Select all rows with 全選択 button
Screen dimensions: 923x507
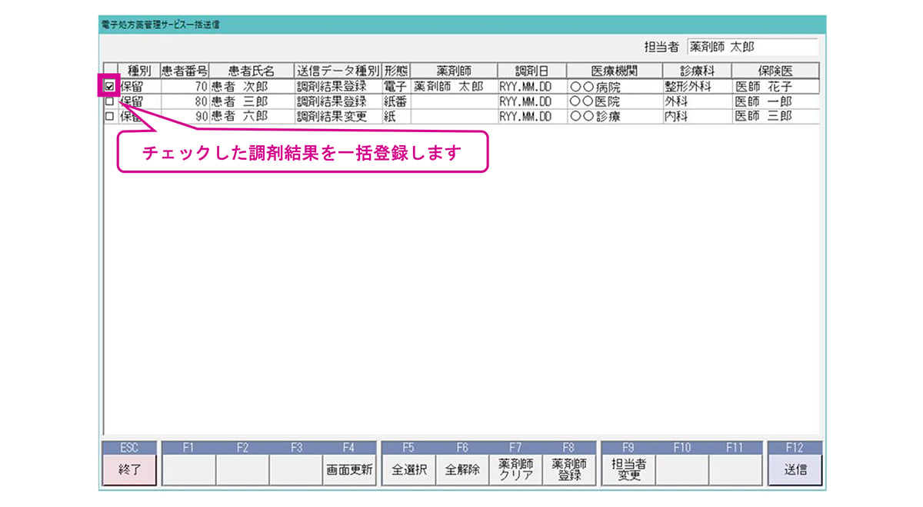tap(408, 470)
